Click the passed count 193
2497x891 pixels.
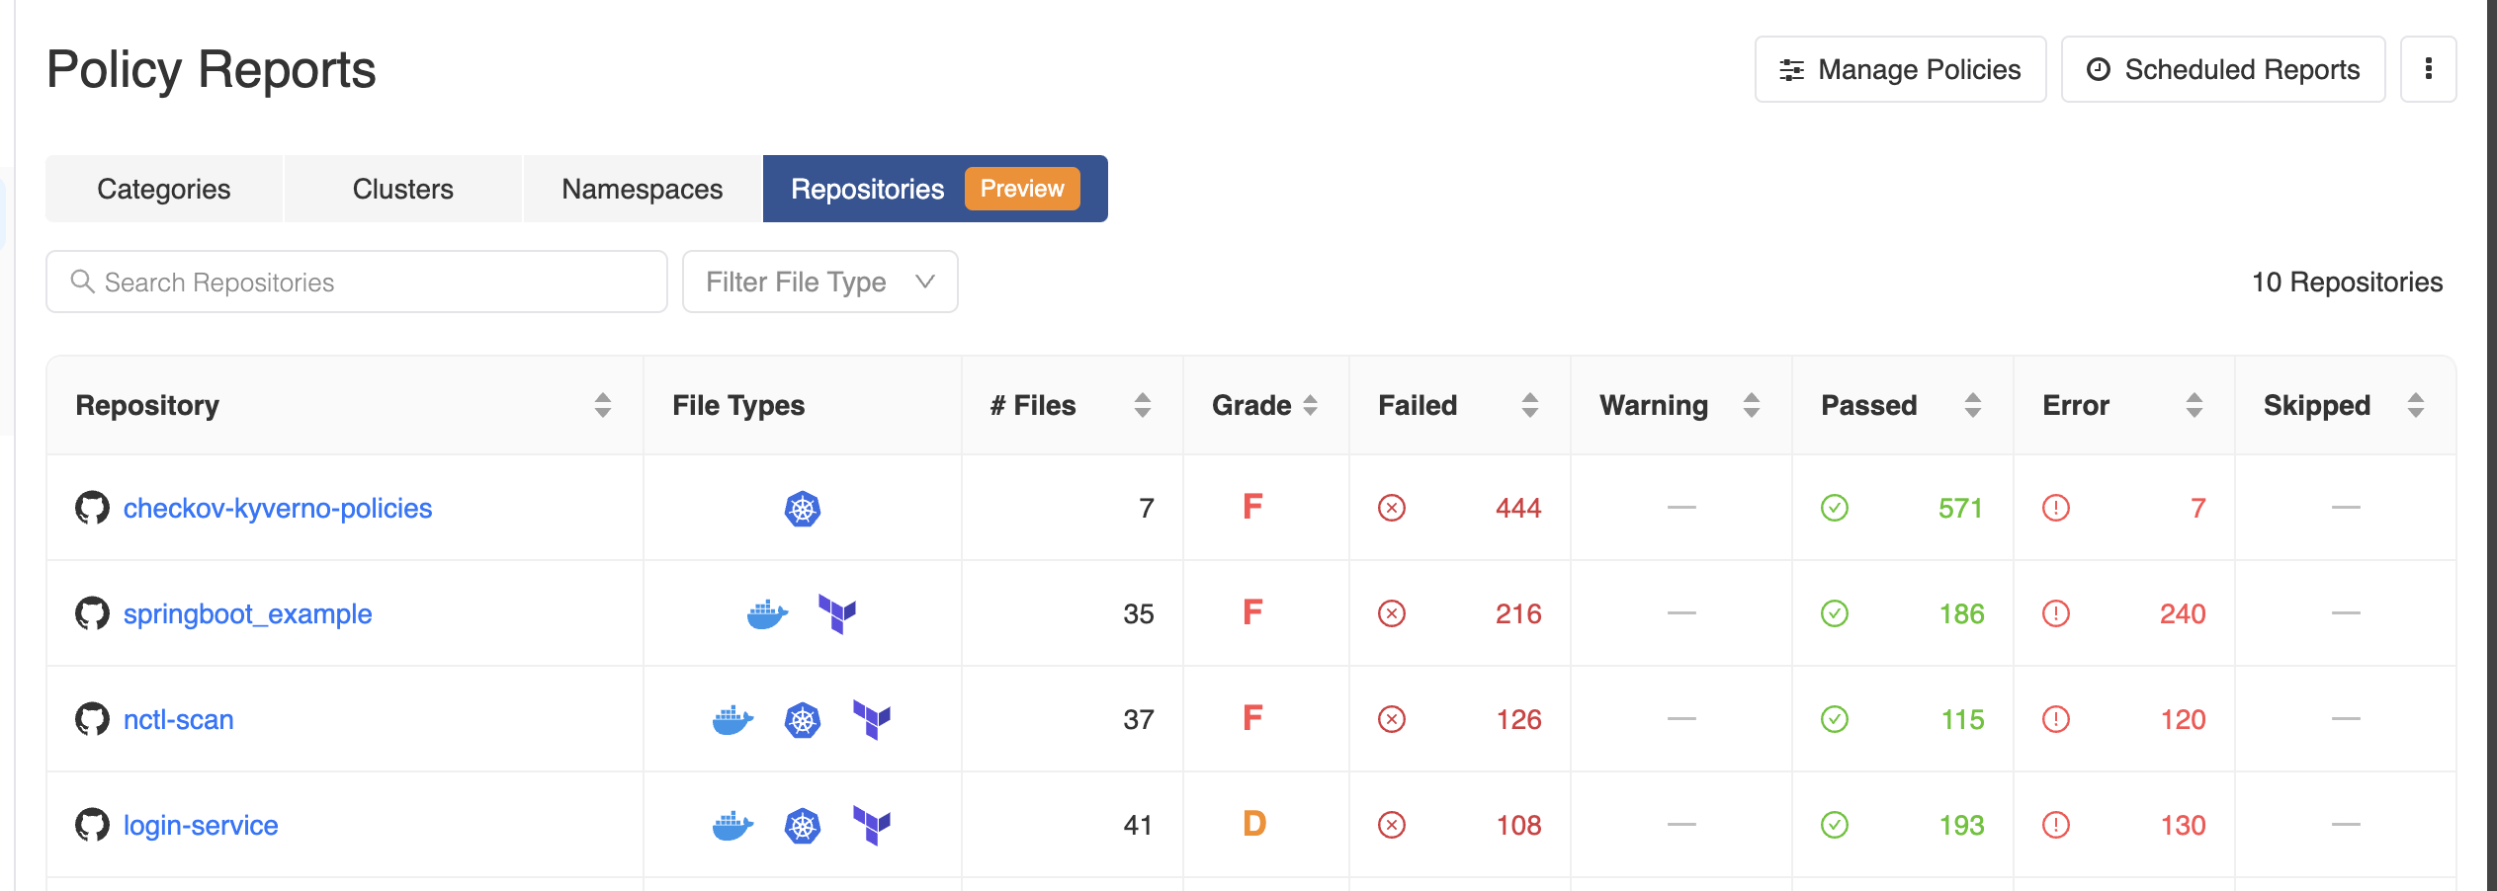[1961, 825]
